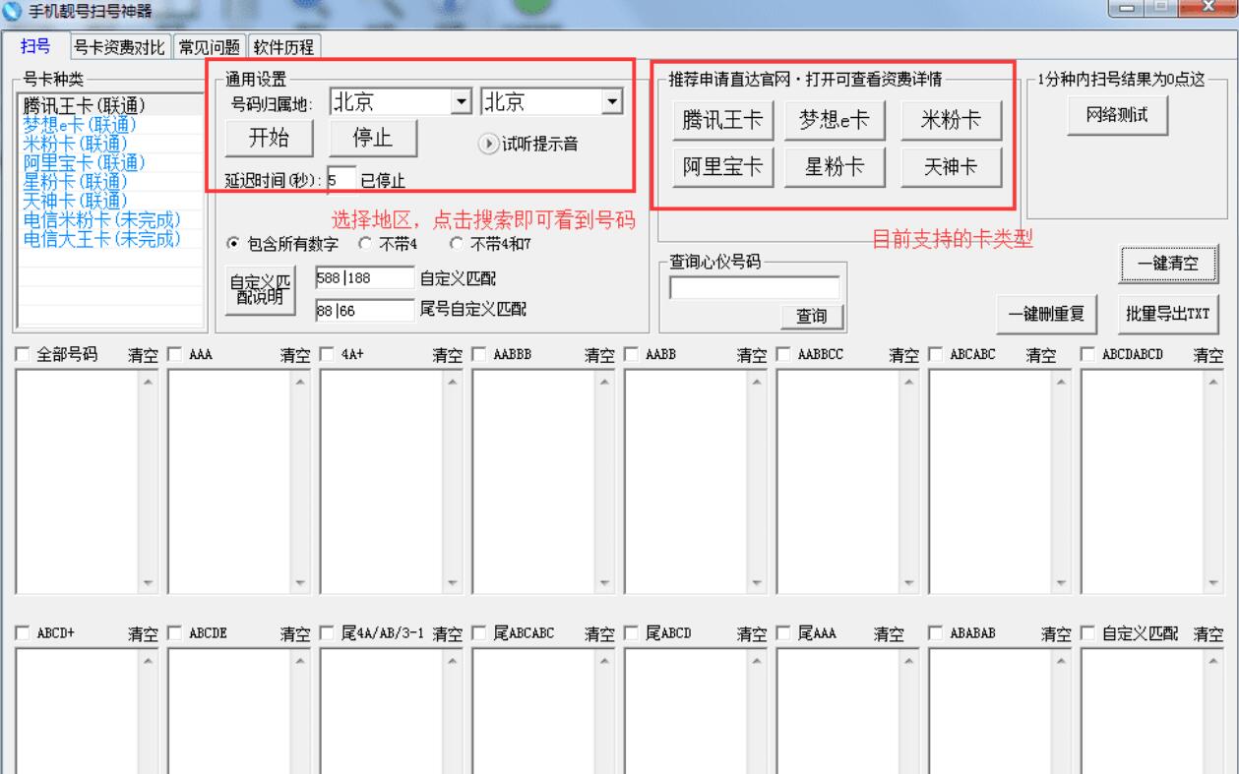The image size is (1239, 774).
Task: Check the 尾ABCABC checkbox
Action: [479, 633]
